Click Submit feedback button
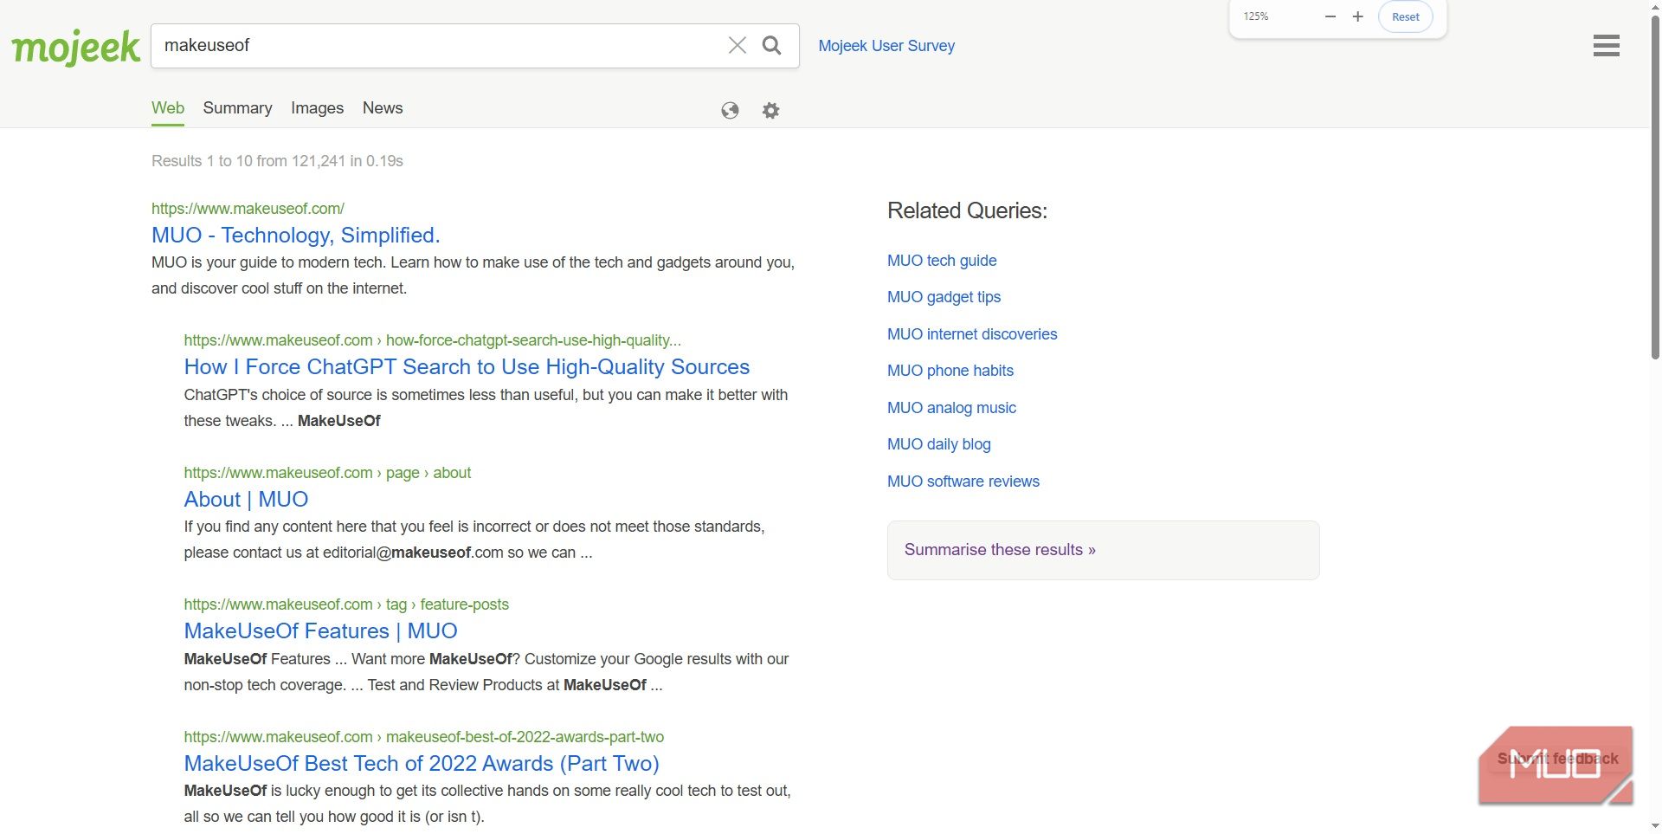1662x834 pixels. [x=1557, y=759]
